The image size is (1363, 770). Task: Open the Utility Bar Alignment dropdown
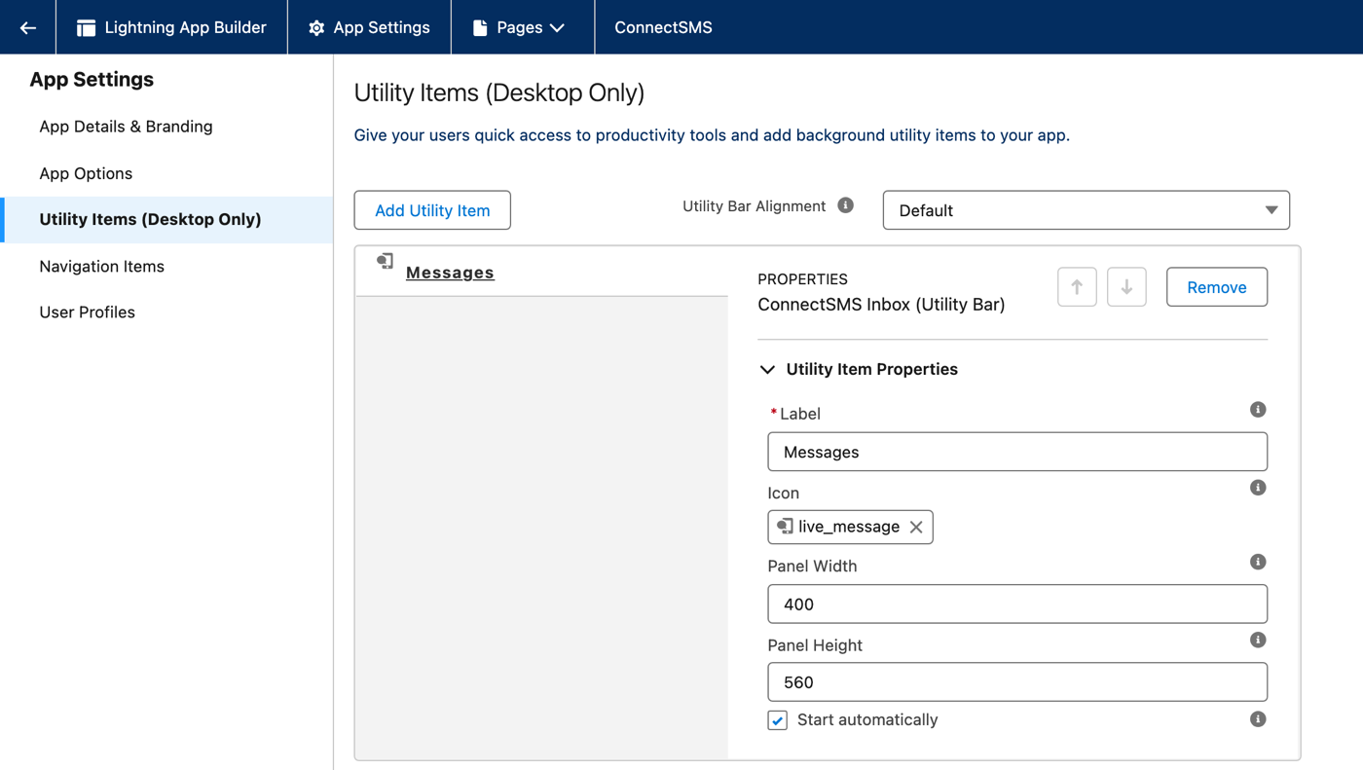tap(1086, 210)
